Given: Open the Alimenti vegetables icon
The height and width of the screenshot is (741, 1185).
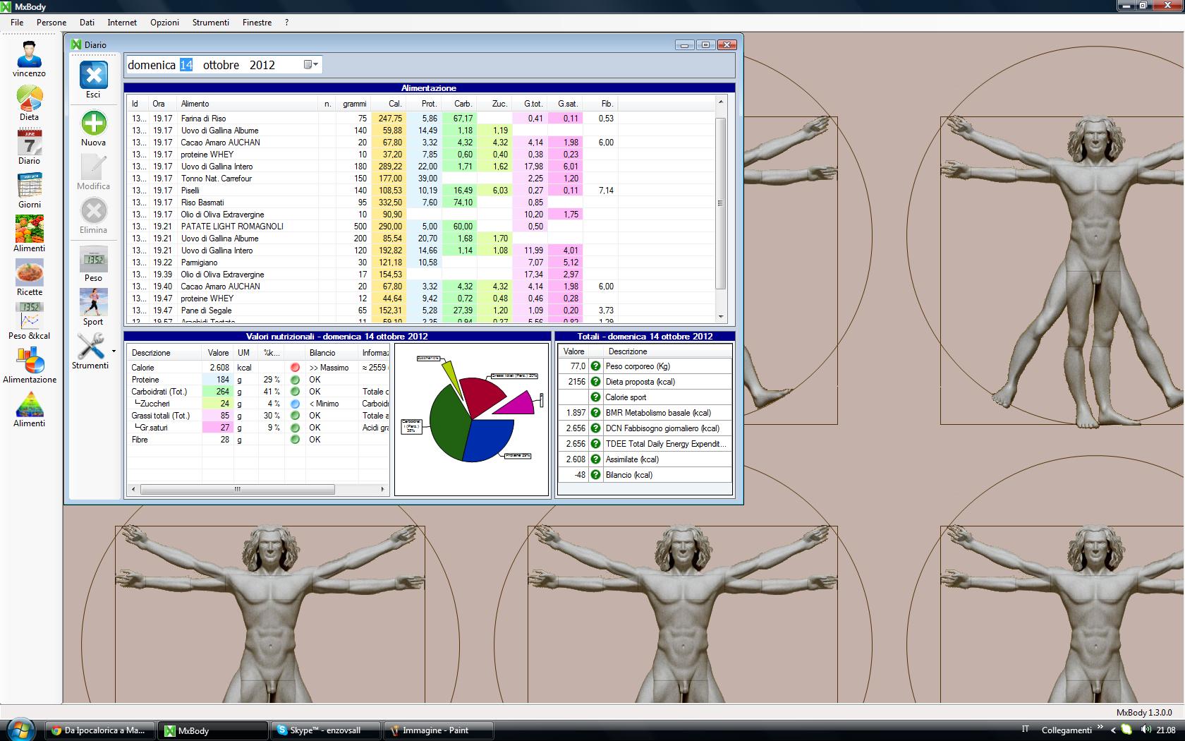Looking at the screenshot, I should click(x=29, y=229).
